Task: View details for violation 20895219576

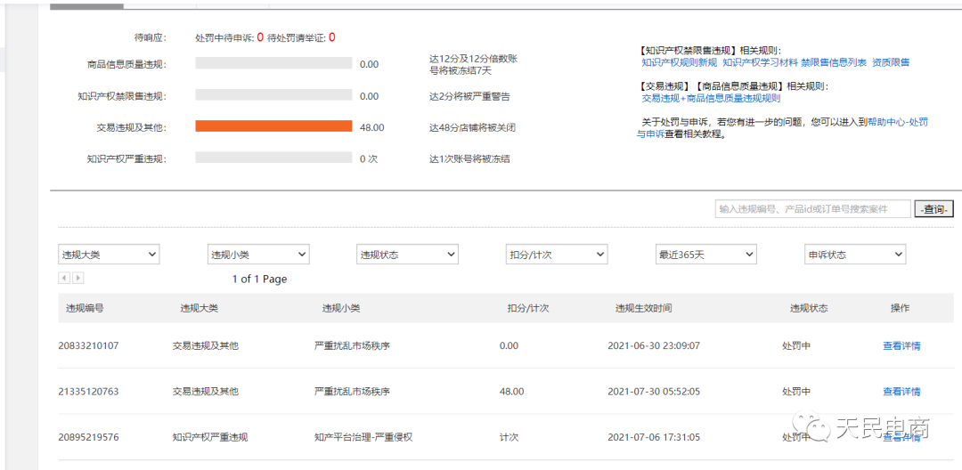Action: click(x=901, y=438)
